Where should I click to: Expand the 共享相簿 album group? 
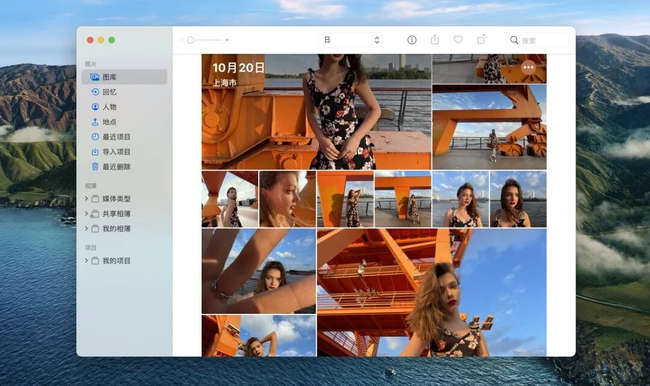[86, 213]
